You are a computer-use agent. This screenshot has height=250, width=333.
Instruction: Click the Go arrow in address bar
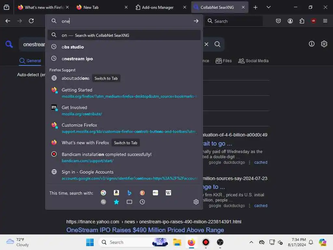click(x=196, y=21)
